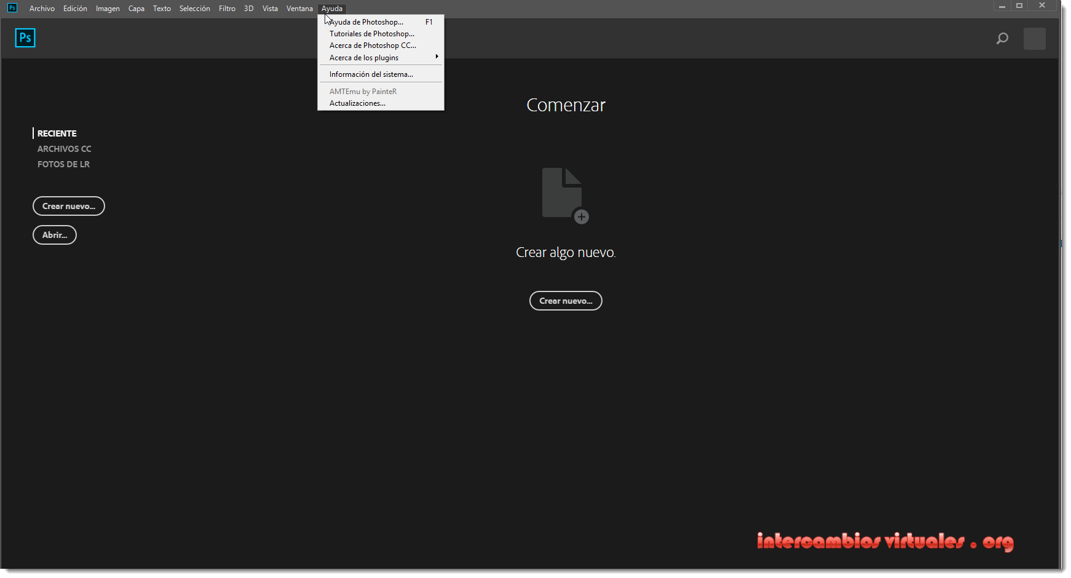Choose Acerca de Photoshop CC... entry

(x=381, y=46)
